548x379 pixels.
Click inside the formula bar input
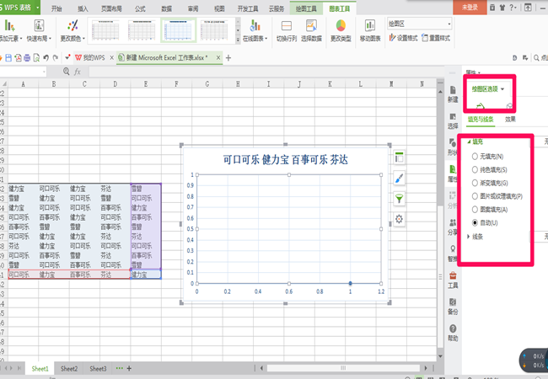click(x=266, y=72)
